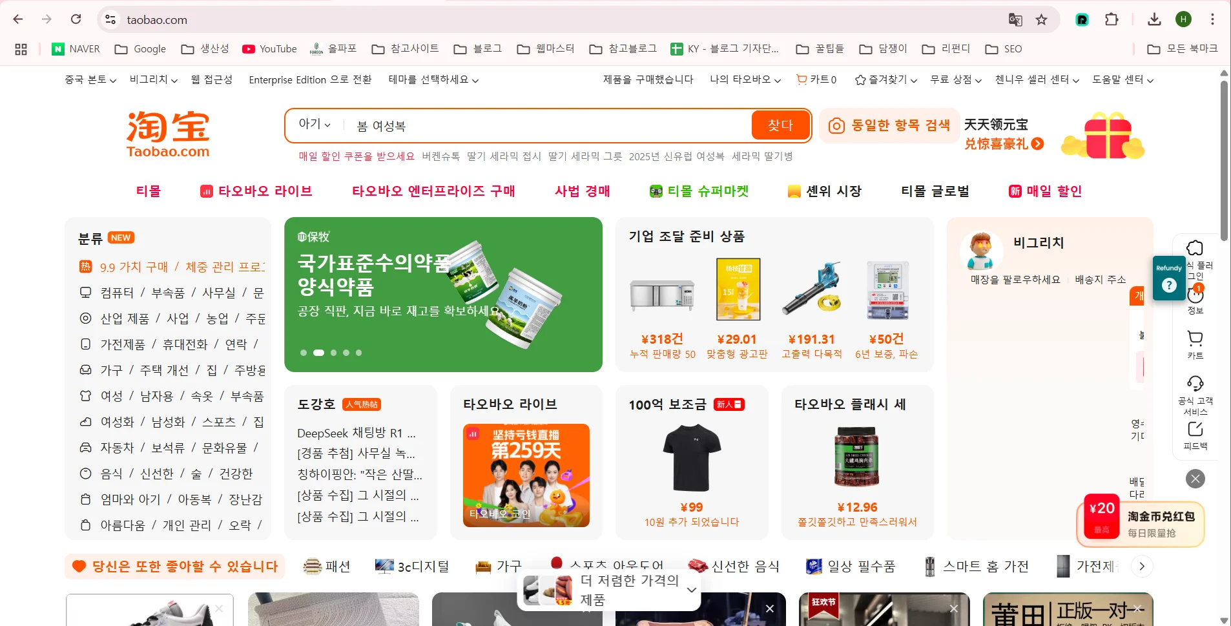1231x626 pixels.
Task: Click 매장을 팔로우하세요 link
Action: [x=1015, y=280]
